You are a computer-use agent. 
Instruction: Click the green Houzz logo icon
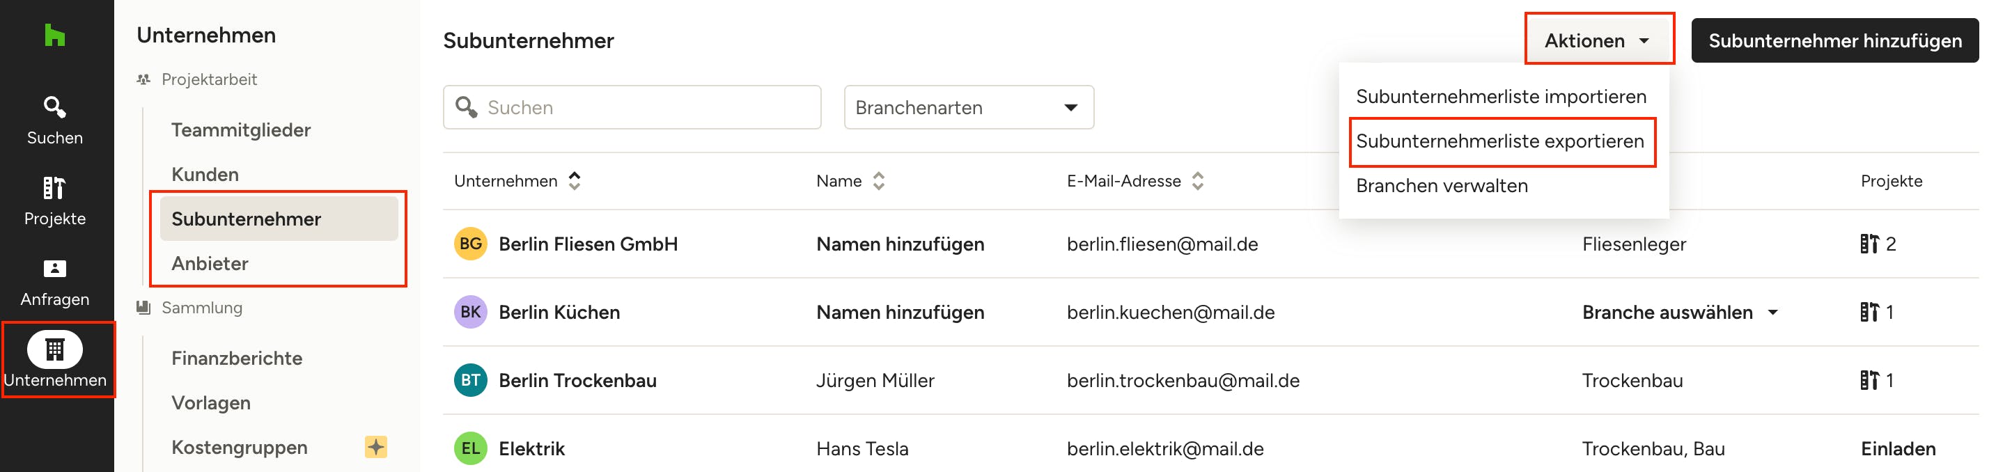54,35
